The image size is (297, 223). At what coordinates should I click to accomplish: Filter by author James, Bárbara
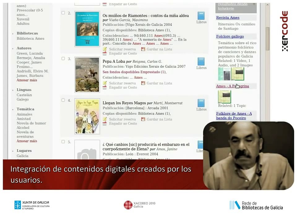(30, 76)
